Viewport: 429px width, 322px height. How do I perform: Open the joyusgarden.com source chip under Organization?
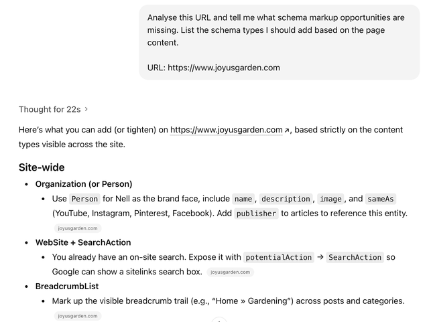[x=77, y=228]
